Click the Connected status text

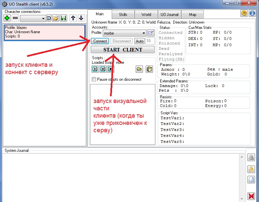(171, 33)
